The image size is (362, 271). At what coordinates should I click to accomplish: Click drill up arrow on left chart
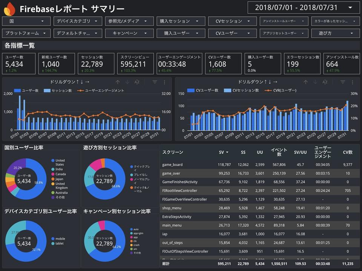118,82
